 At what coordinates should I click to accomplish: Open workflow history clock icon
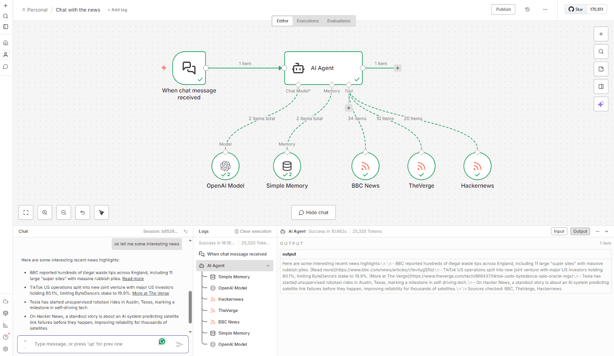click(527, 10)
